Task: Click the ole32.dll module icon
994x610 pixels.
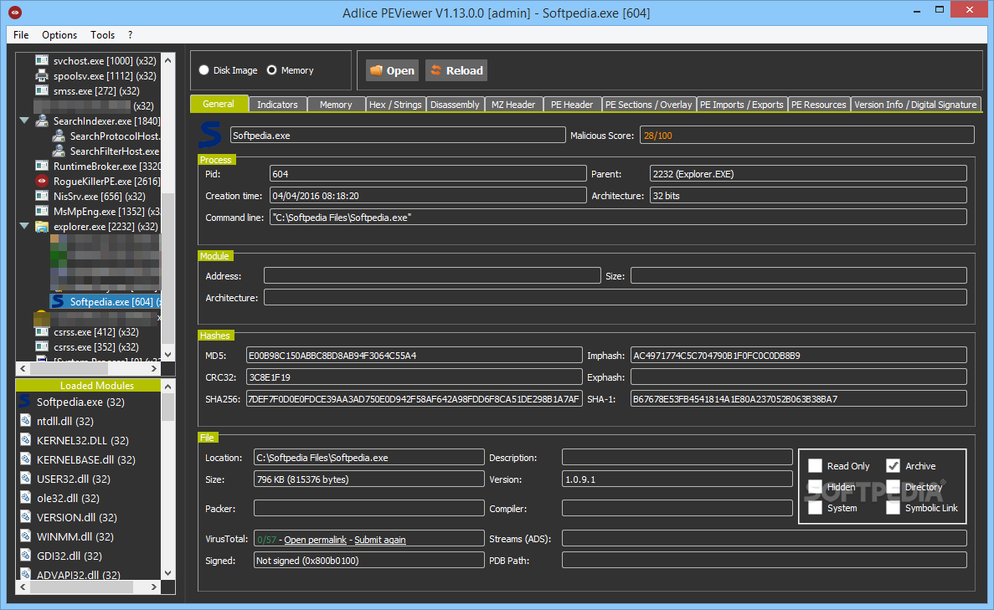Action: 25,498
